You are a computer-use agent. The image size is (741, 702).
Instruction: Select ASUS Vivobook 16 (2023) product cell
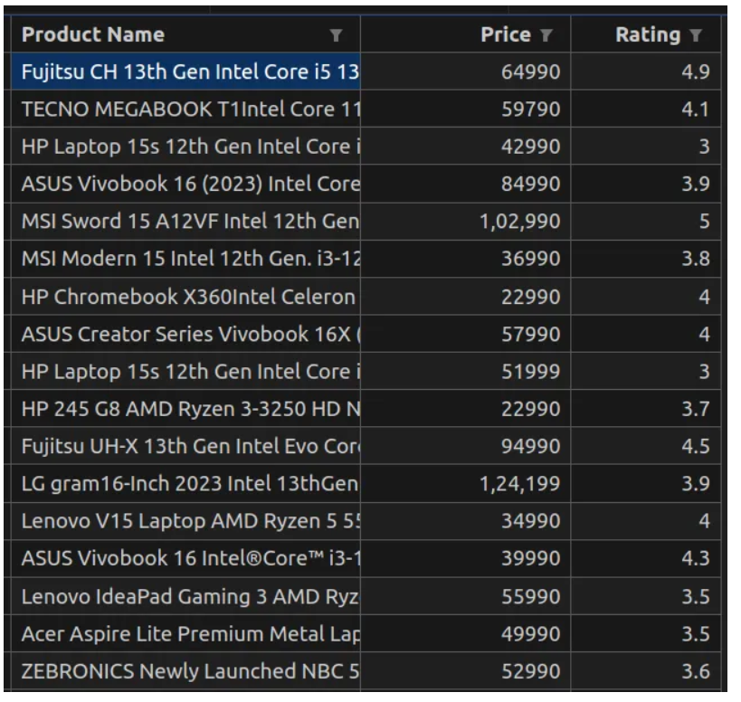(x=185, y=184)
